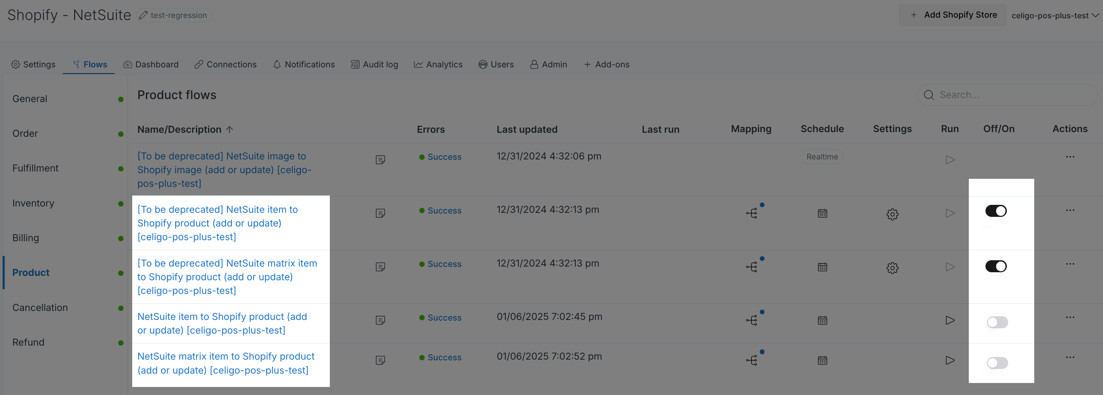Open NetSuite item to Shopify product link
This screenshot has width=1103, height=395.
coord(222,324)
